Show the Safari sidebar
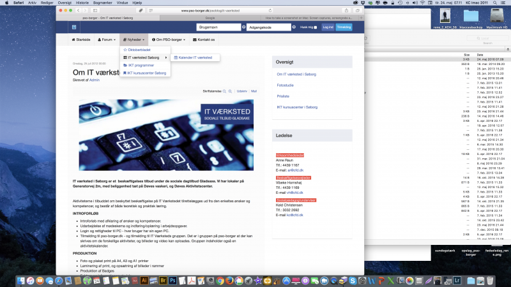 (95, 10)
